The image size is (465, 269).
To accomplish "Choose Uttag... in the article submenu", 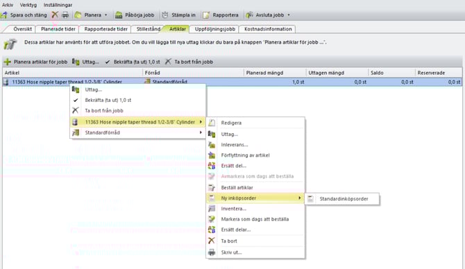I will click(255, 134).
